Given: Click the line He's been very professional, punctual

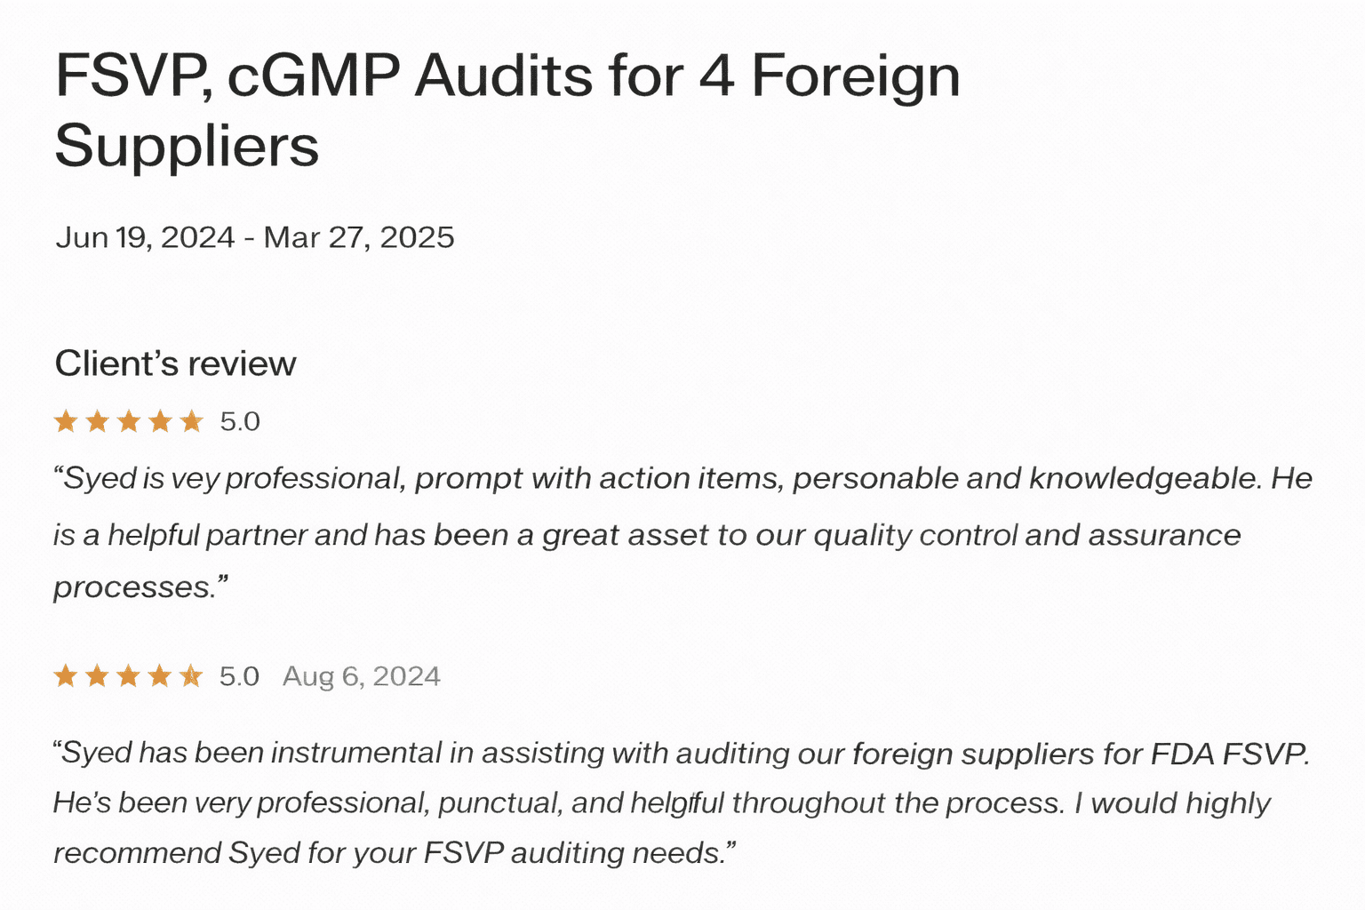Looking at the screenshot, I should point(662,803).
